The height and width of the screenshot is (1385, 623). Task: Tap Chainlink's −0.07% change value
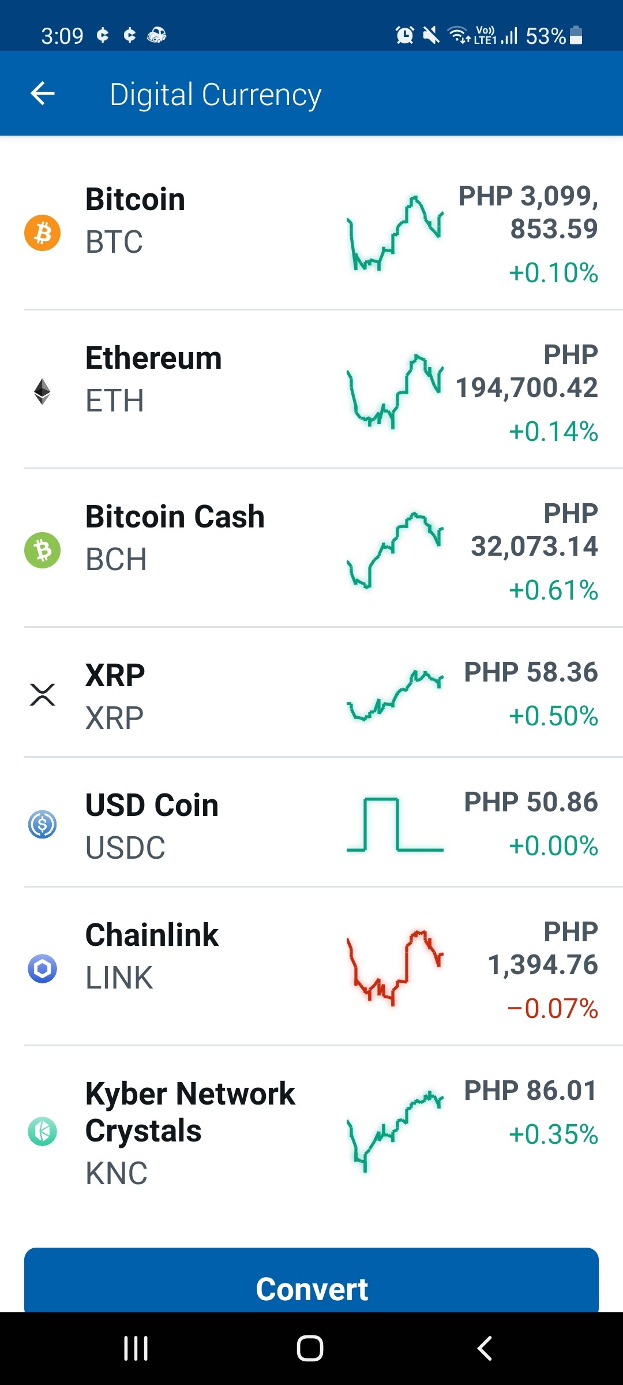click(552, 1009)
